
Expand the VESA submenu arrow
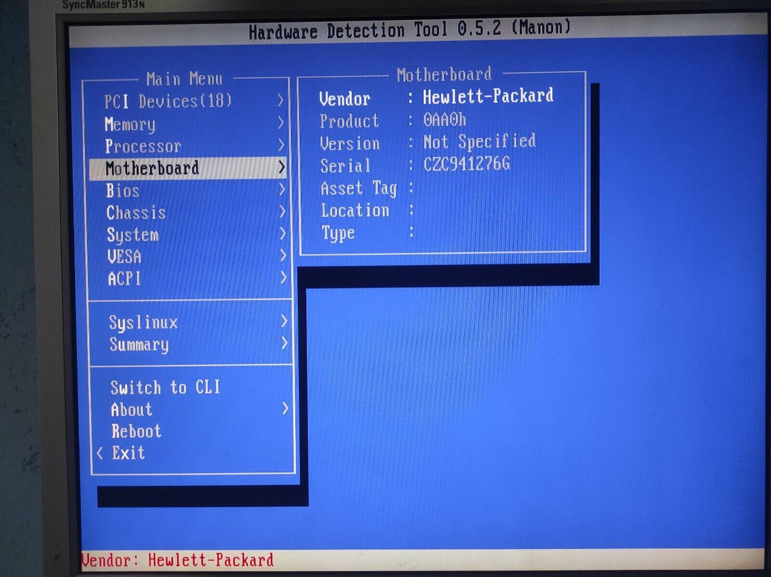point(283,256)
